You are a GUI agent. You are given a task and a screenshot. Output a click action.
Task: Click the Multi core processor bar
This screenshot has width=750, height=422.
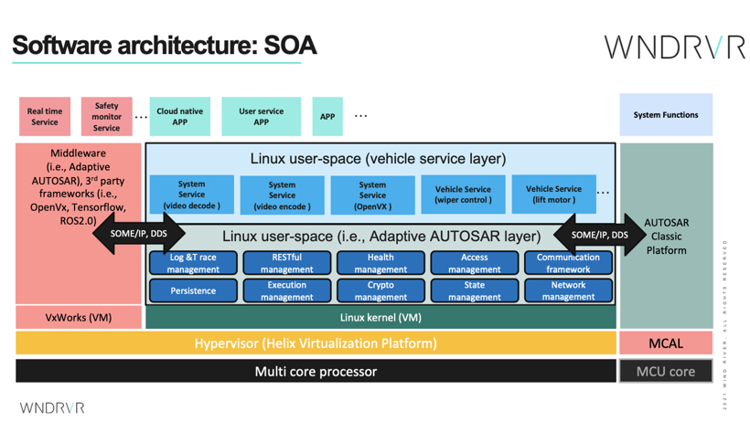(316, 372)
